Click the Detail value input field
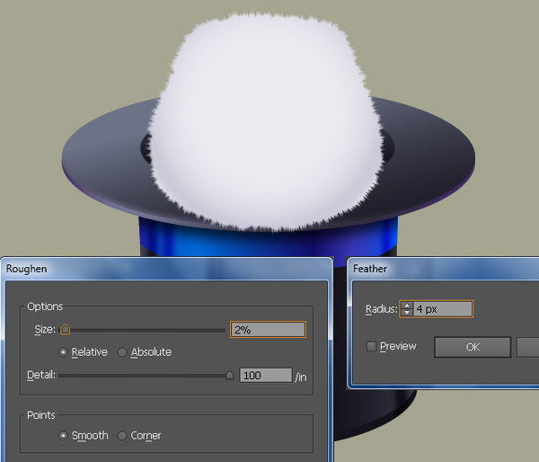 (266, 376)
